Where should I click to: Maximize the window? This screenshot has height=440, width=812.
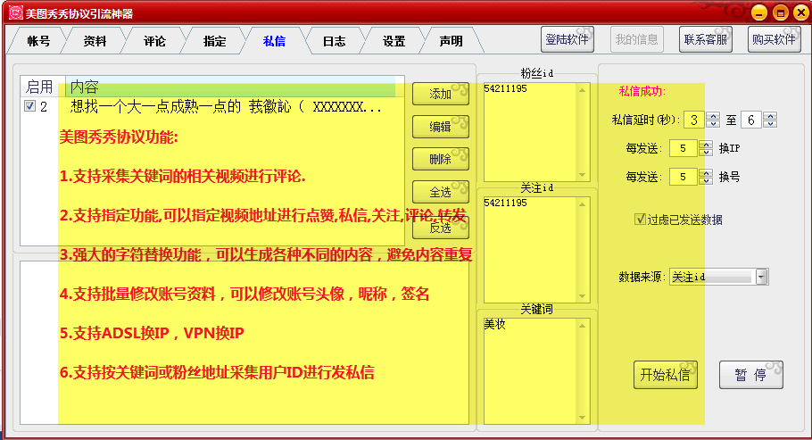tap(781, 12)
